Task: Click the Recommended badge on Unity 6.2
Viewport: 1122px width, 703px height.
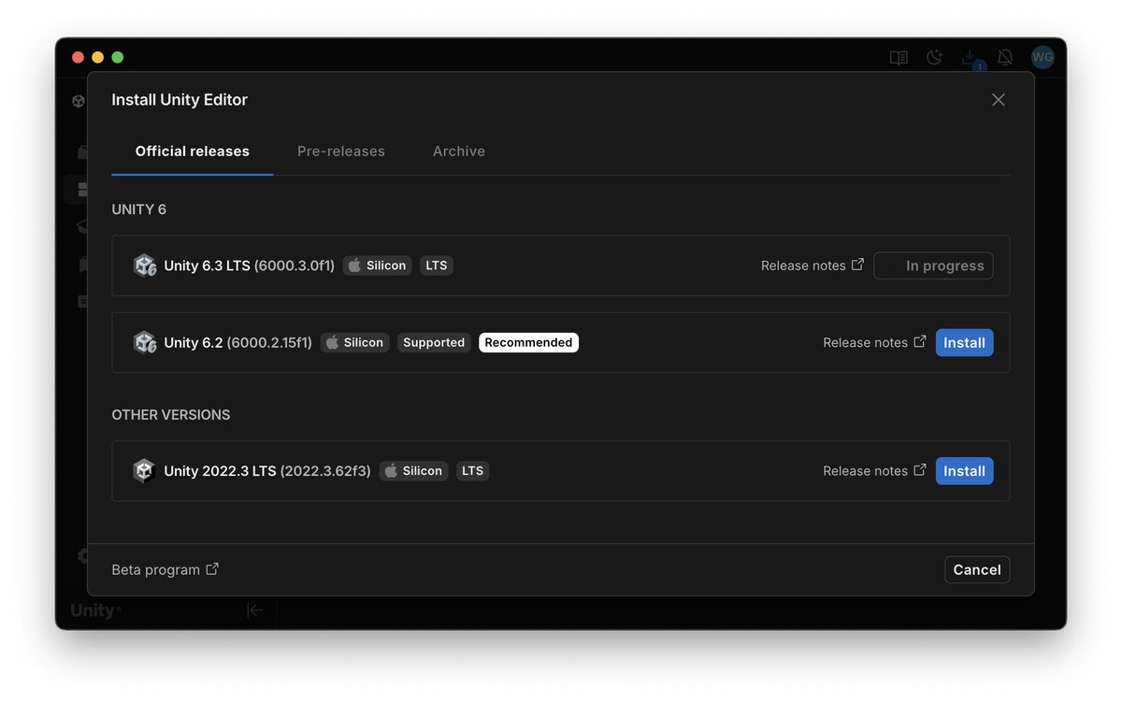Action: (x=528, y=342)
